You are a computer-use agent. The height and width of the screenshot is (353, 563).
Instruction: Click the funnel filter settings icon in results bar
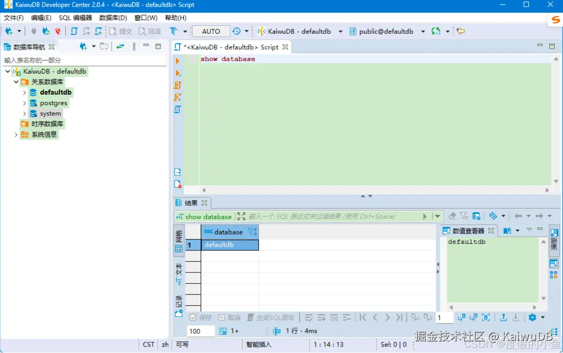click(464, 216)
